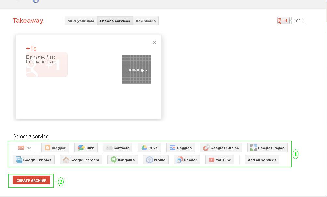Add the Google+ Photos service
The width and height of the screenshot is (327, 197).
34,160
